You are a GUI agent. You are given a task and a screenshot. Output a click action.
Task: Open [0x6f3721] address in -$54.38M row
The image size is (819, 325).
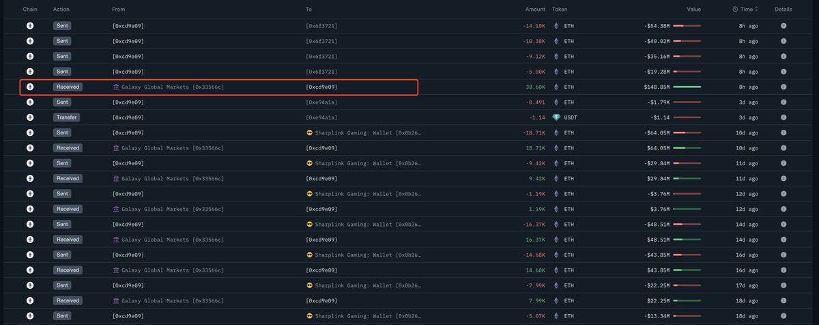(321, 26)
